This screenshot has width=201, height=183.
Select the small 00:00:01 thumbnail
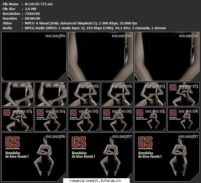[x=17, y=94]
